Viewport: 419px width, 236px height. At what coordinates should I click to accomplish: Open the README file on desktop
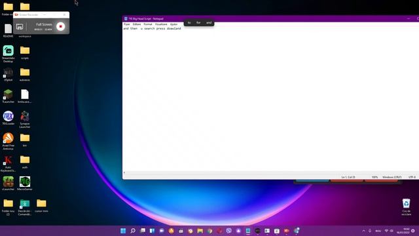(8, 31)
